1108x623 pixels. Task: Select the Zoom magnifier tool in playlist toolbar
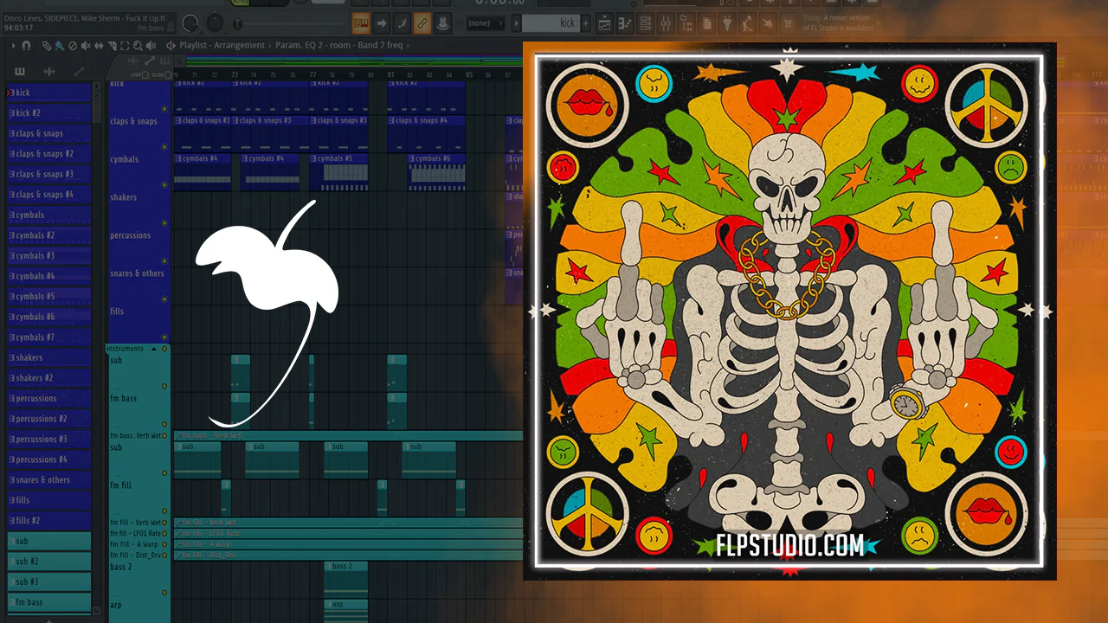(x=136, y=45)
